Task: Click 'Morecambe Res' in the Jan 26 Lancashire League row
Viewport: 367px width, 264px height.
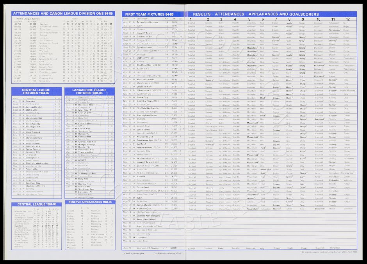Action: [87, 142]
